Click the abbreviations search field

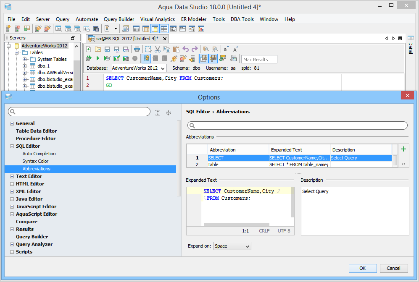pyautogui.click(x=298, y=125)
